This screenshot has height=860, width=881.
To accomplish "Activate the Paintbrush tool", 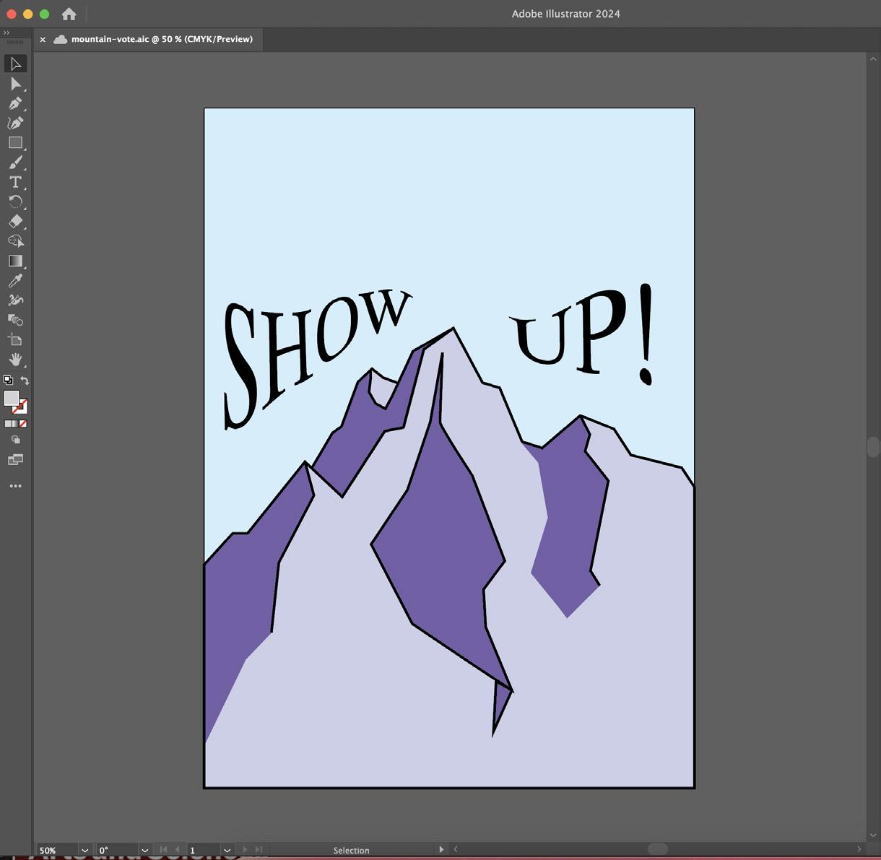I will click(15, 162).
